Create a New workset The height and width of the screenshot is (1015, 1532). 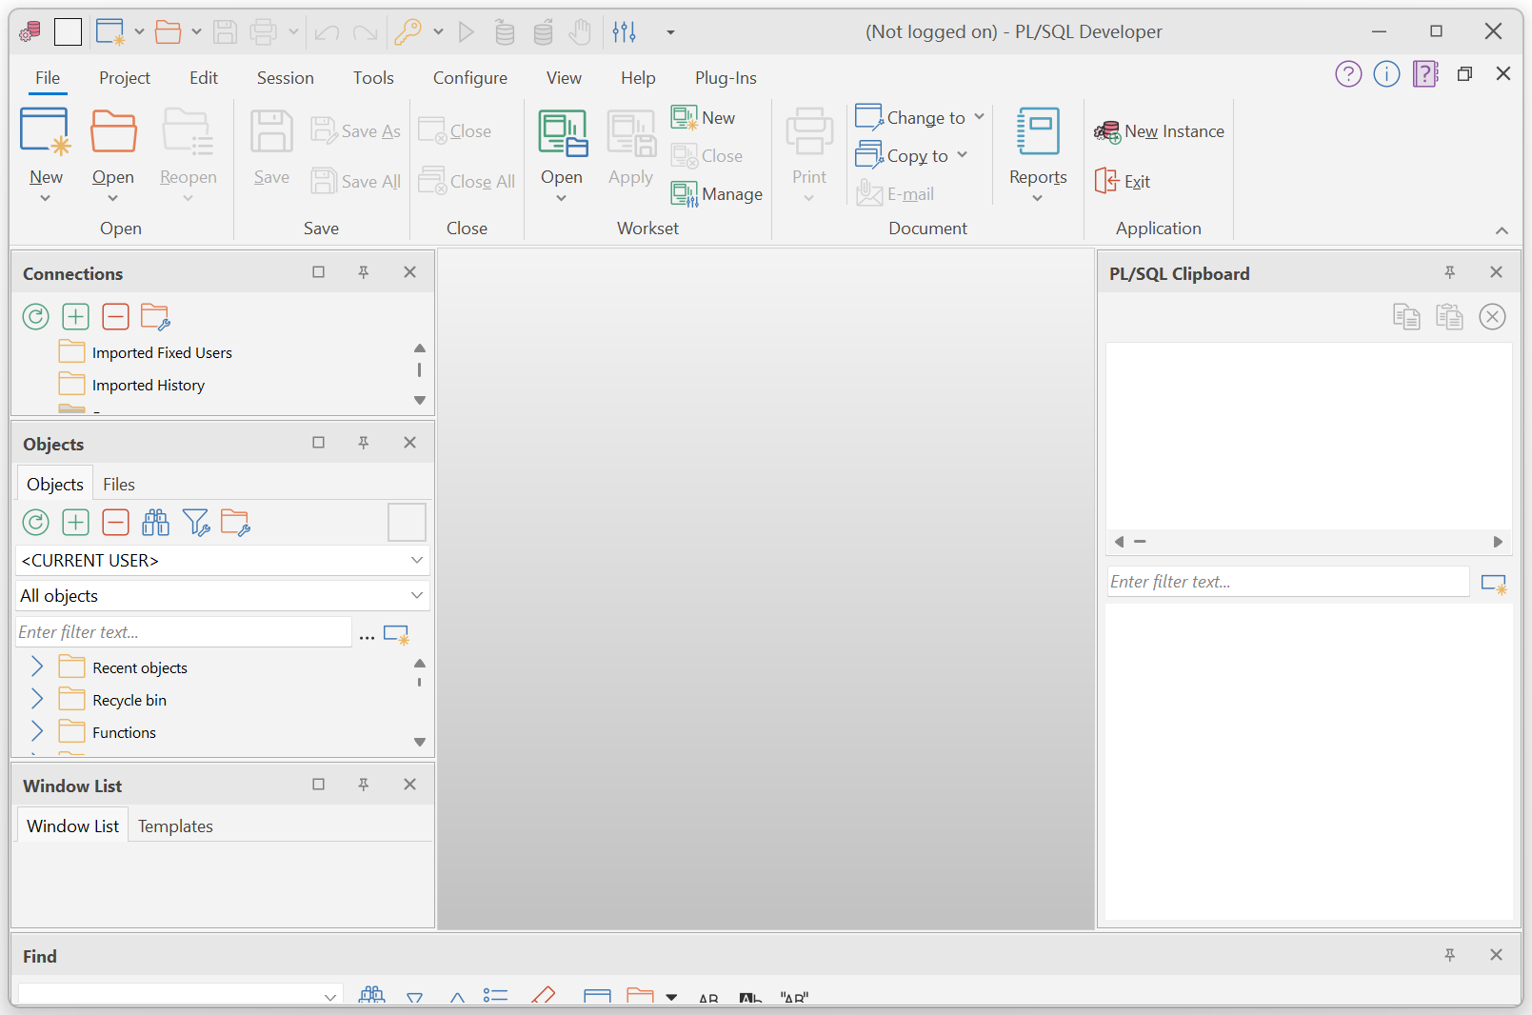click(704, 118)
